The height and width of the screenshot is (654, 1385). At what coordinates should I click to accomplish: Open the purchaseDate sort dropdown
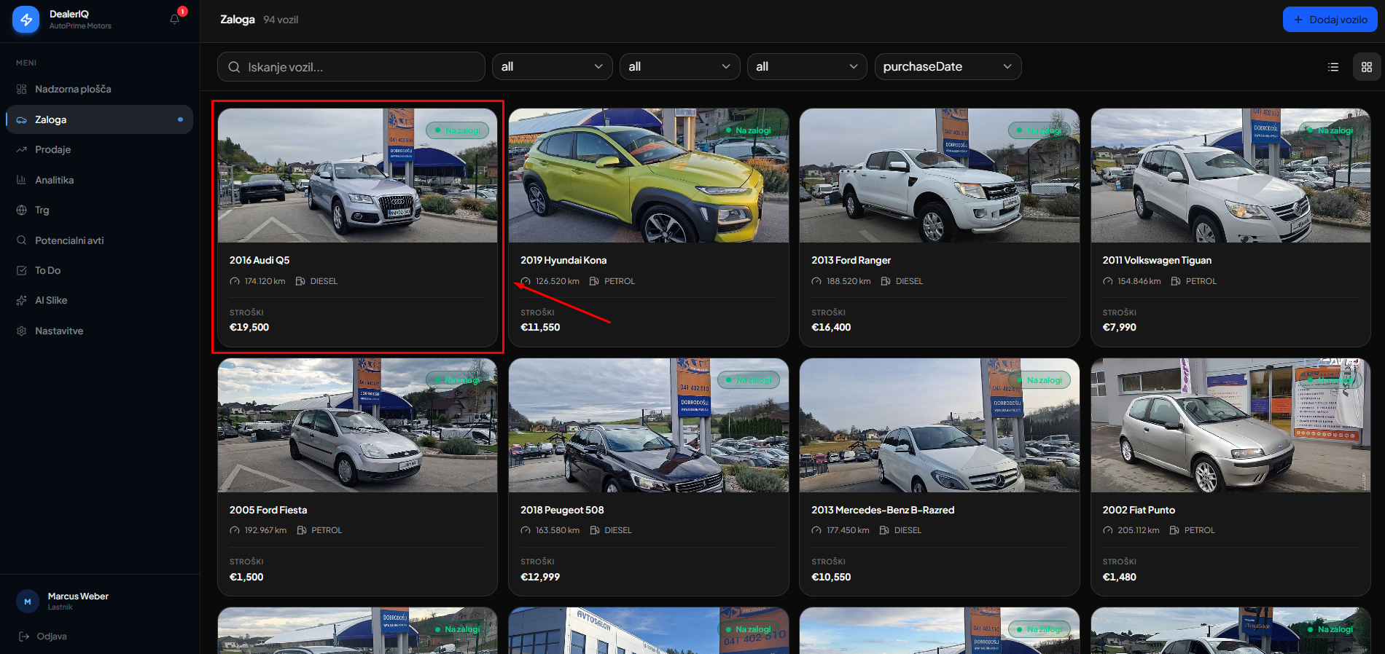click(x=948, y=67)
